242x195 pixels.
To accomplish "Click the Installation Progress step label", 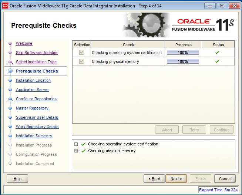I will pos(34,145).
